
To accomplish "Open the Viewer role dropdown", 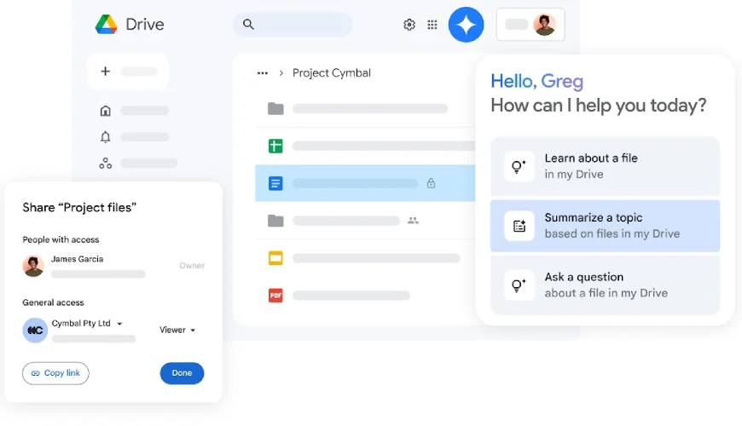I will point(177,330).
